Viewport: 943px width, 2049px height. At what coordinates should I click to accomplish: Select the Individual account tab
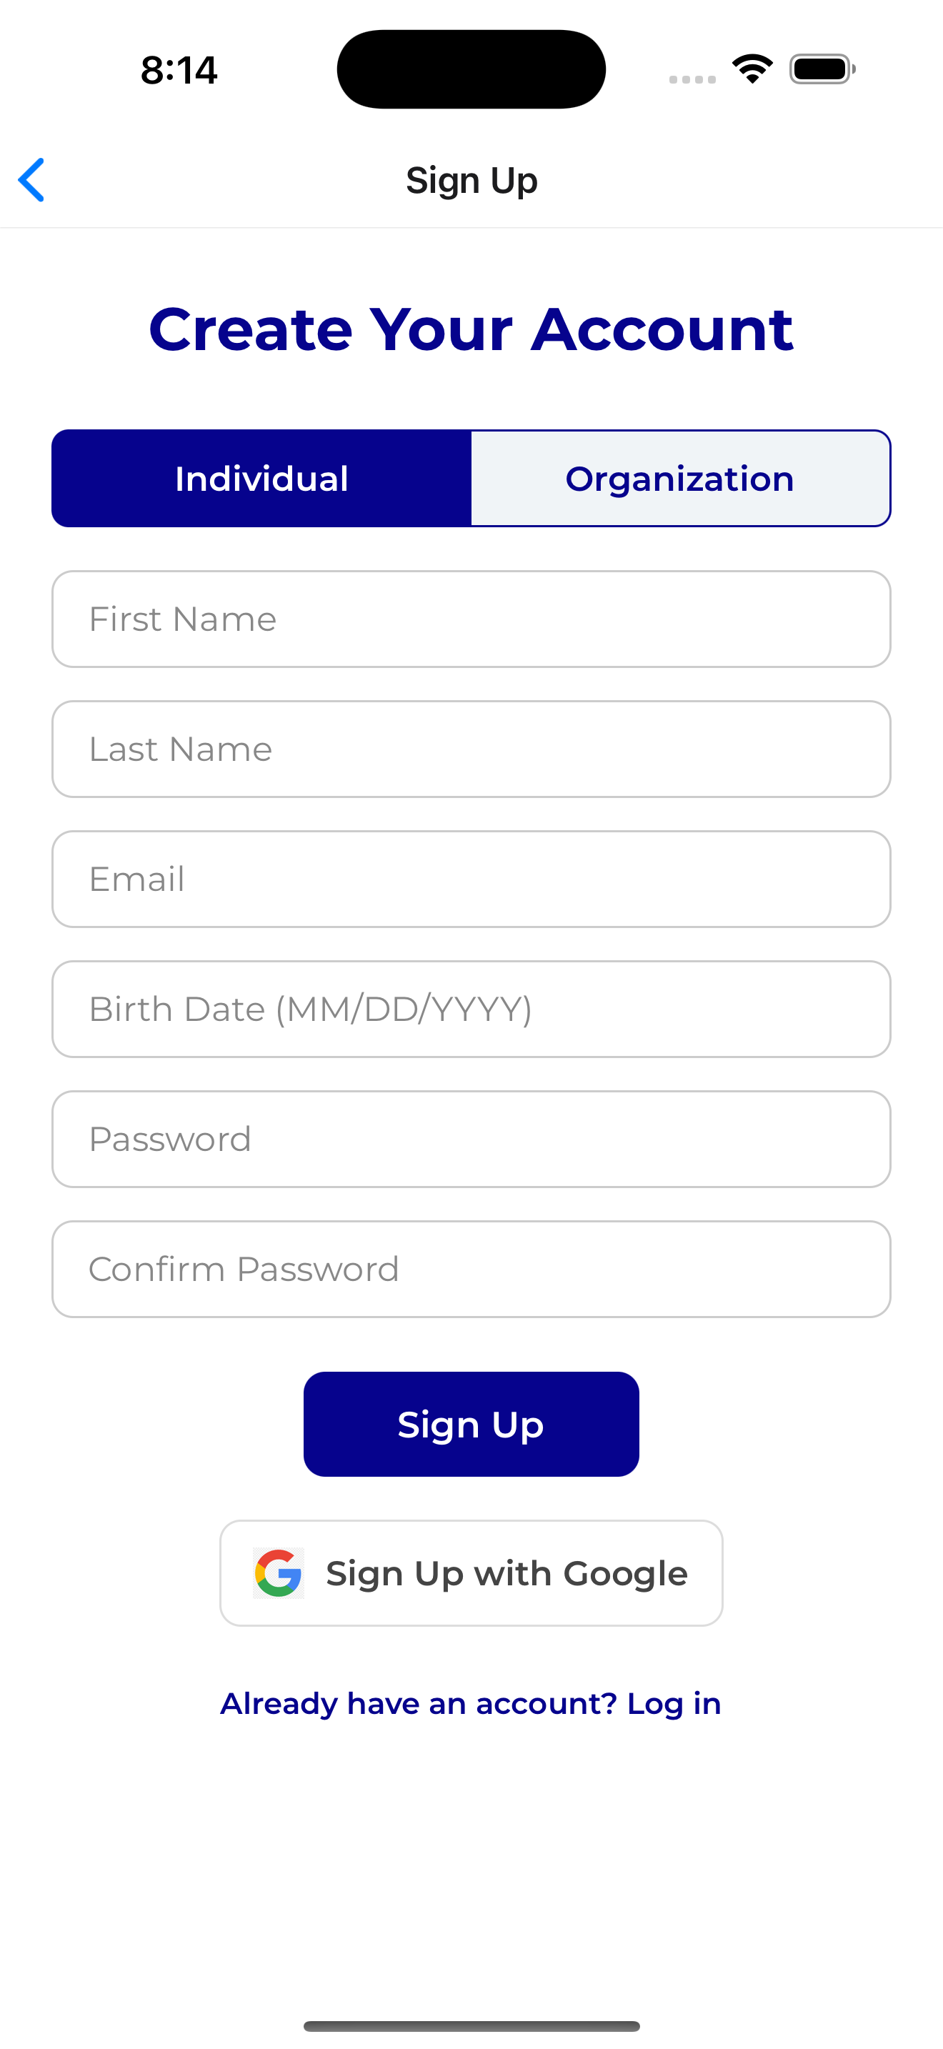(261, 478)
